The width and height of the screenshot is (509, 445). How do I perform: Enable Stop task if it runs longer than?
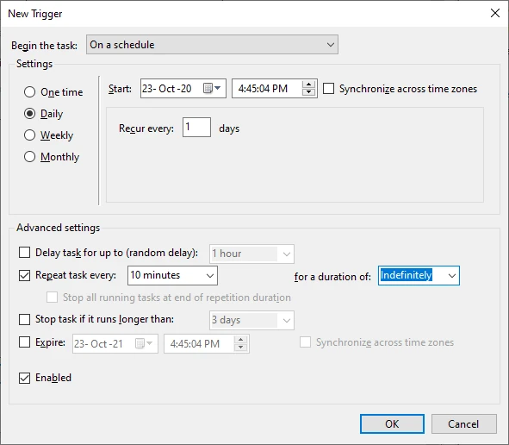[x=24, y=319]
